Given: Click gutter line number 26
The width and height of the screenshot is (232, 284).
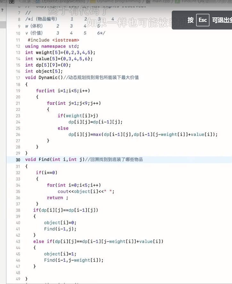Looking at the screenshot, I should pos(18,134).
